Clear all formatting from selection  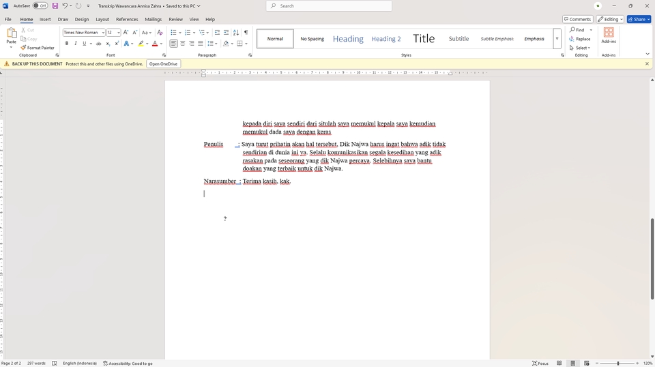pos(160,32)
